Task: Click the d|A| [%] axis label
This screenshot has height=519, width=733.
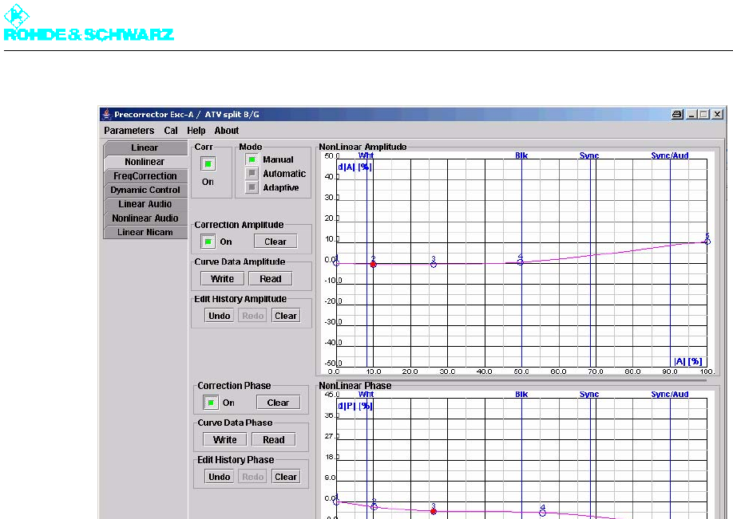Action: (355, 167)
